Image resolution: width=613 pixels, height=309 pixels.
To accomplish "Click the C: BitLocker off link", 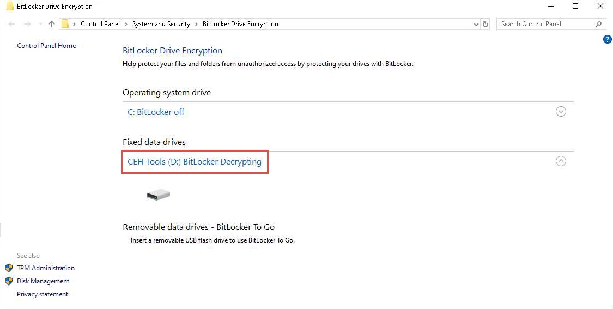I will [x=156, y=112].
